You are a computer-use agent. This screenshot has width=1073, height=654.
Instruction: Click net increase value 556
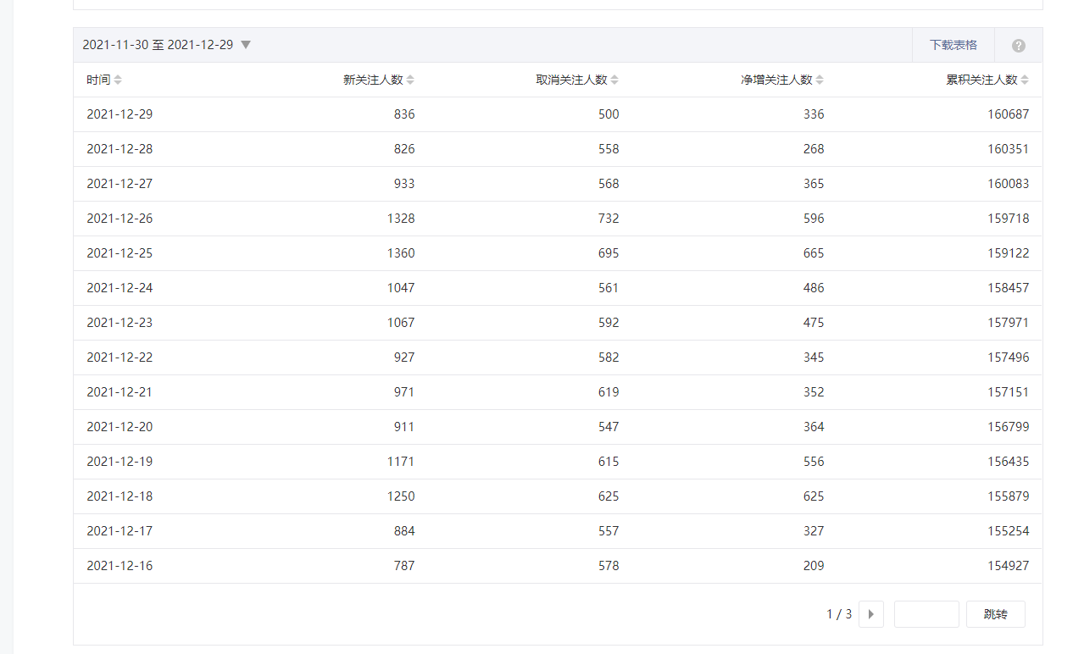click(x=814, y=462)
